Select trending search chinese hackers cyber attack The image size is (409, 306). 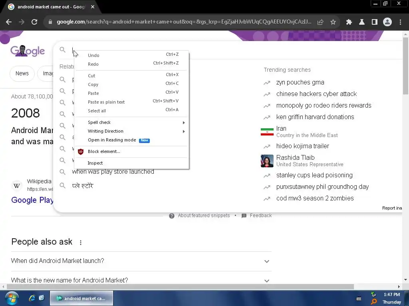(x=316, y=94)
